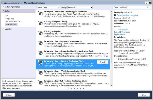The image size is (153, 100).
Task: Select nuget.org source in the tree
Action: [x=9, y=18]
